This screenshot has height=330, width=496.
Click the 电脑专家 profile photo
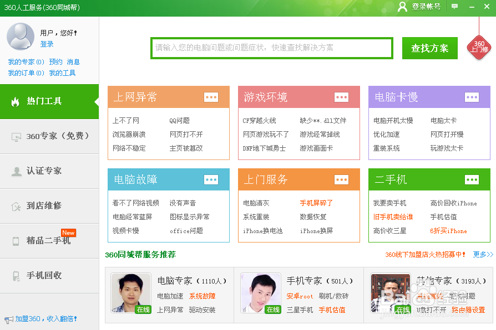click(x=131, y=293)
